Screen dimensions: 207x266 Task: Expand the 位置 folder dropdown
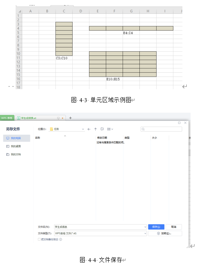(x=83, y=129)
